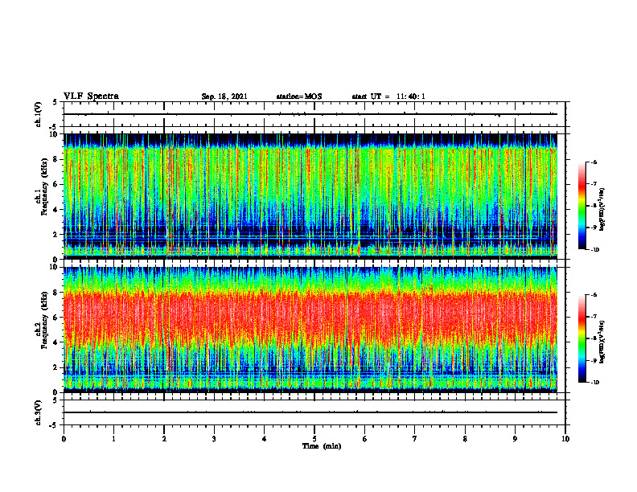Click time axis tick label "9"
The height and width of the screenshot is (492, 637).
[x=515, y=439]
